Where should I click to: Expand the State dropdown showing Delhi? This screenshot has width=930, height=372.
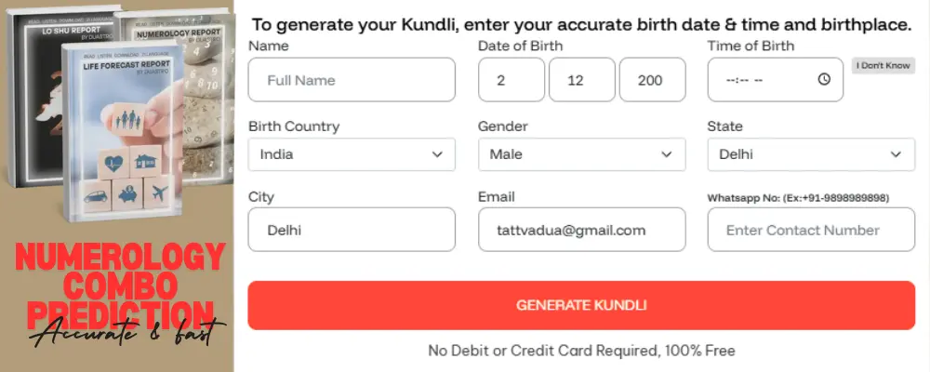(x=810, y=154)
